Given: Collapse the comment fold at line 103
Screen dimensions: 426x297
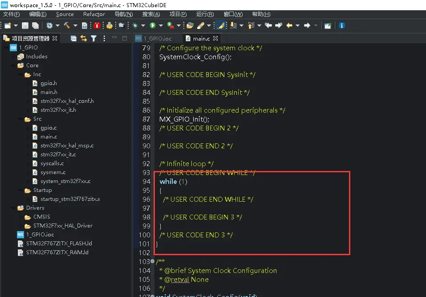Looking at the screenshot, I should coord(152,261).
